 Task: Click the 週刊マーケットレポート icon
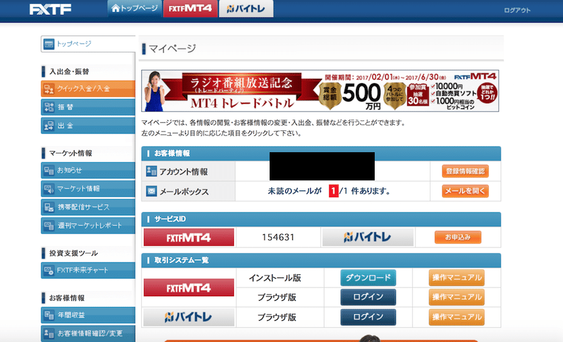(x=49, y=226)
